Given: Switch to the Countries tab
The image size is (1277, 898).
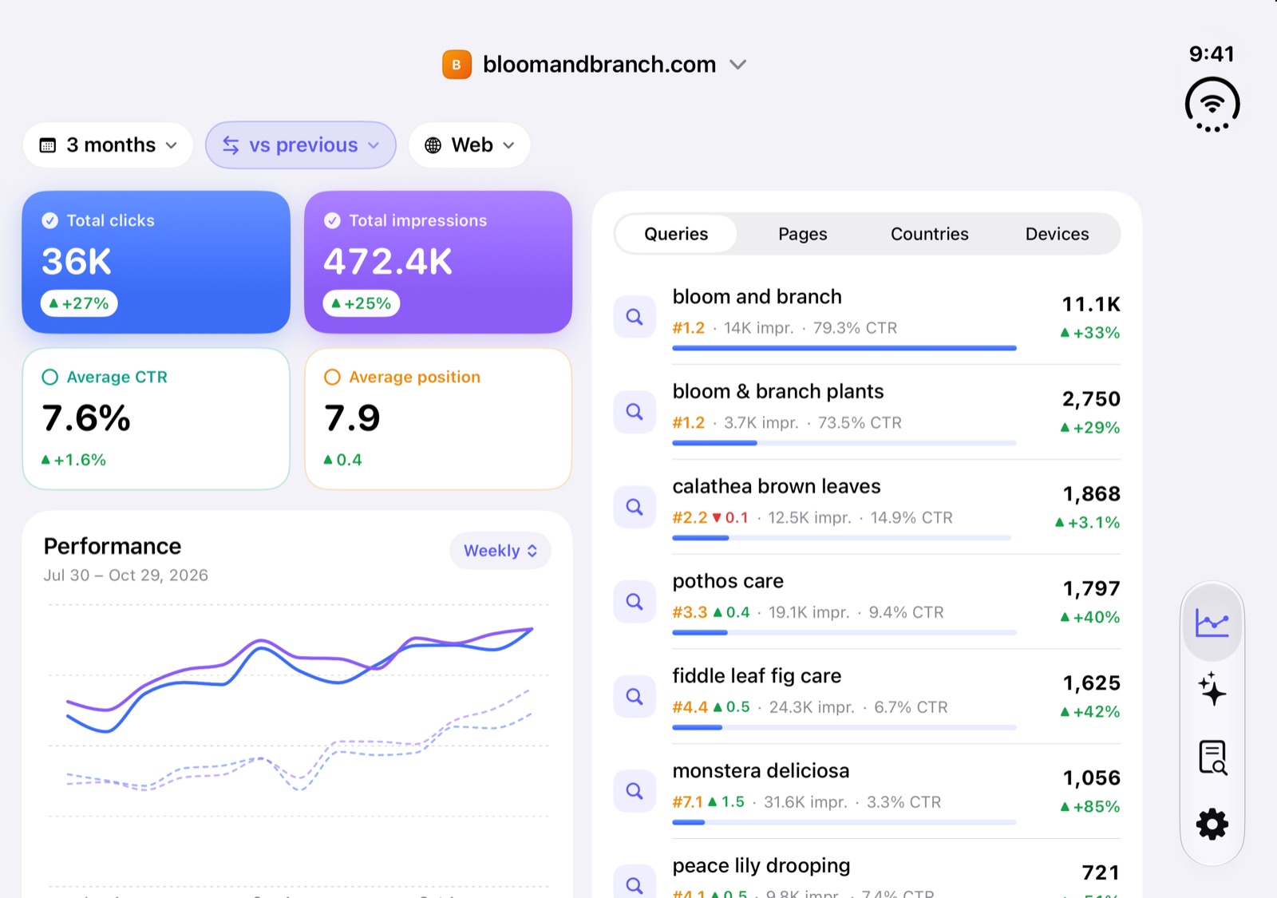Looking at the screenshot, I should 930,234.
